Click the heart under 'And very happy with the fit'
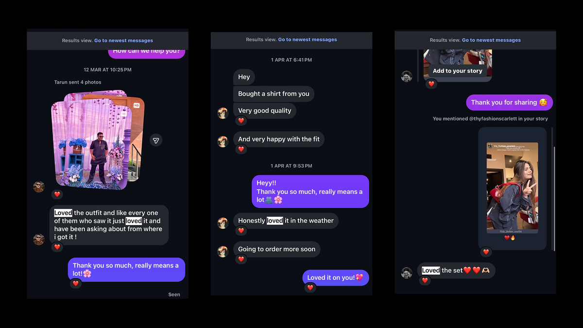Image resolution: width=583 pixels, height=328 pixels. 241,149
